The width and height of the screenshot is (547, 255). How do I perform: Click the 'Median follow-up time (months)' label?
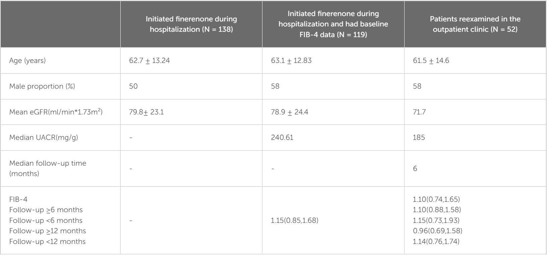click(x=48, y=168)
